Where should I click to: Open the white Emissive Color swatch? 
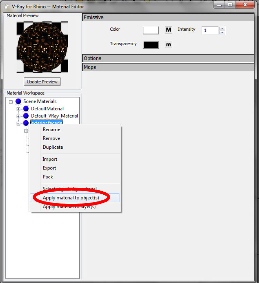tap(151, 30)
